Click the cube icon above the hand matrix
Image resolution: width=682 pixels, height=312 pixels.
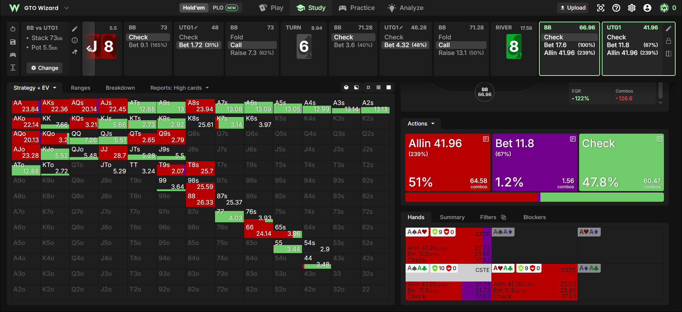[x=346, y=87]
